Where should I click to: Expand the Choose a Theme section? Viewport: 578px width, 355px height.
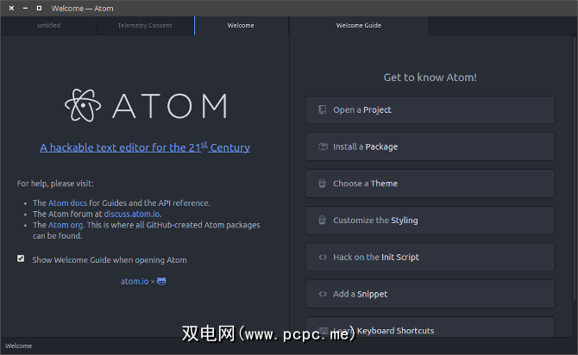[x=430, y=184]
